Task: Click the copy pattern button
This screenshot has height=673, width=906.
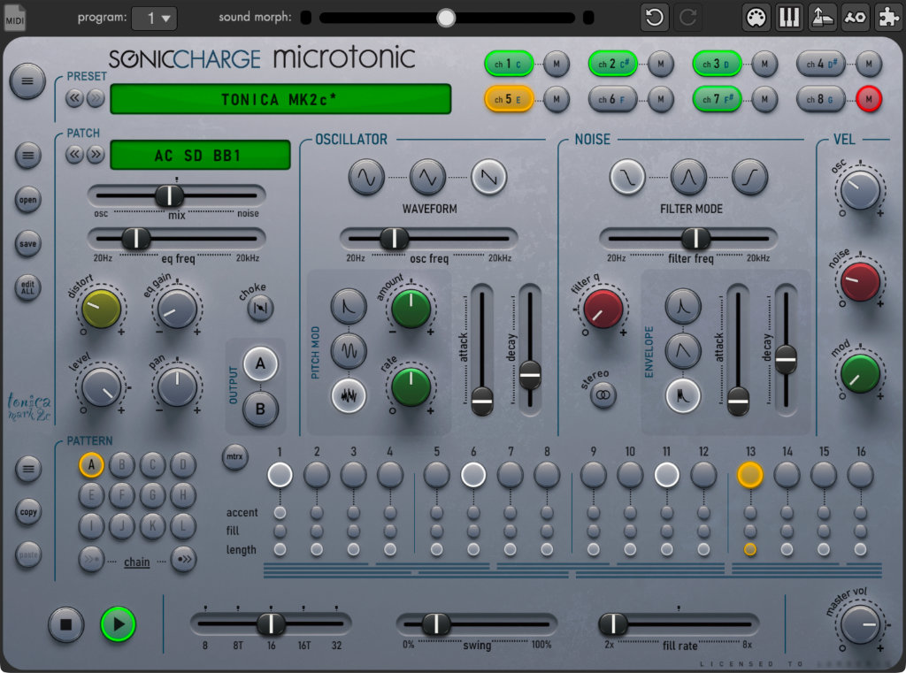Action: pyautogui.click(x=28, y=512)
